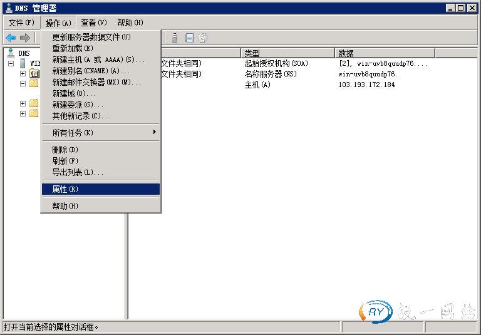The width and height of the screenshot is (481, 335).
Task: Expand the bottom-most folder in the tree
Action: [x=23, y=113]
